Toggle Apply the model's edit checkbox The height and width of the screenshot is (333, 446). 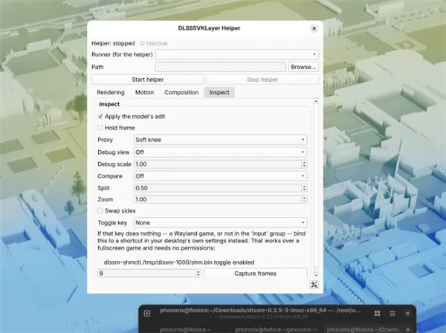(x=100, y=117)
